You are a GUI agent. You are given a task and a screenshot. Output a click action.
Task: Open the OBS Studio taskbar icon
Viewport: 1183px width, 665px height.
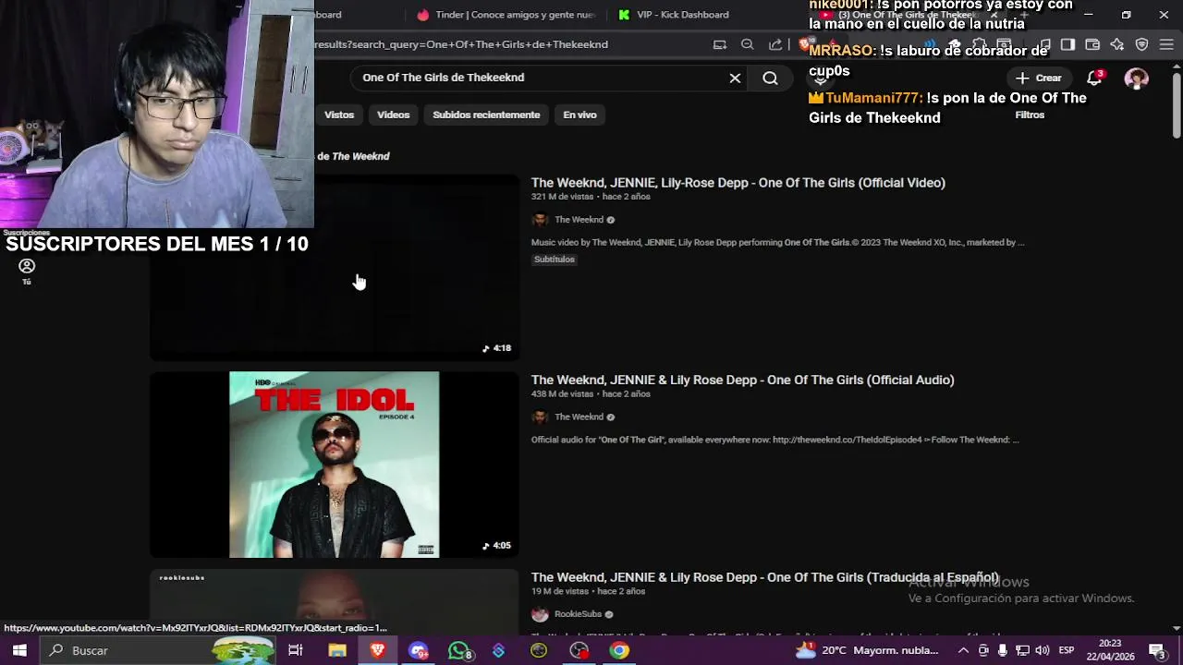click(x=579, y=650)
